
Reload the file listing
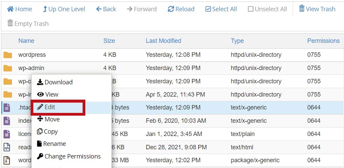[181, 9]
